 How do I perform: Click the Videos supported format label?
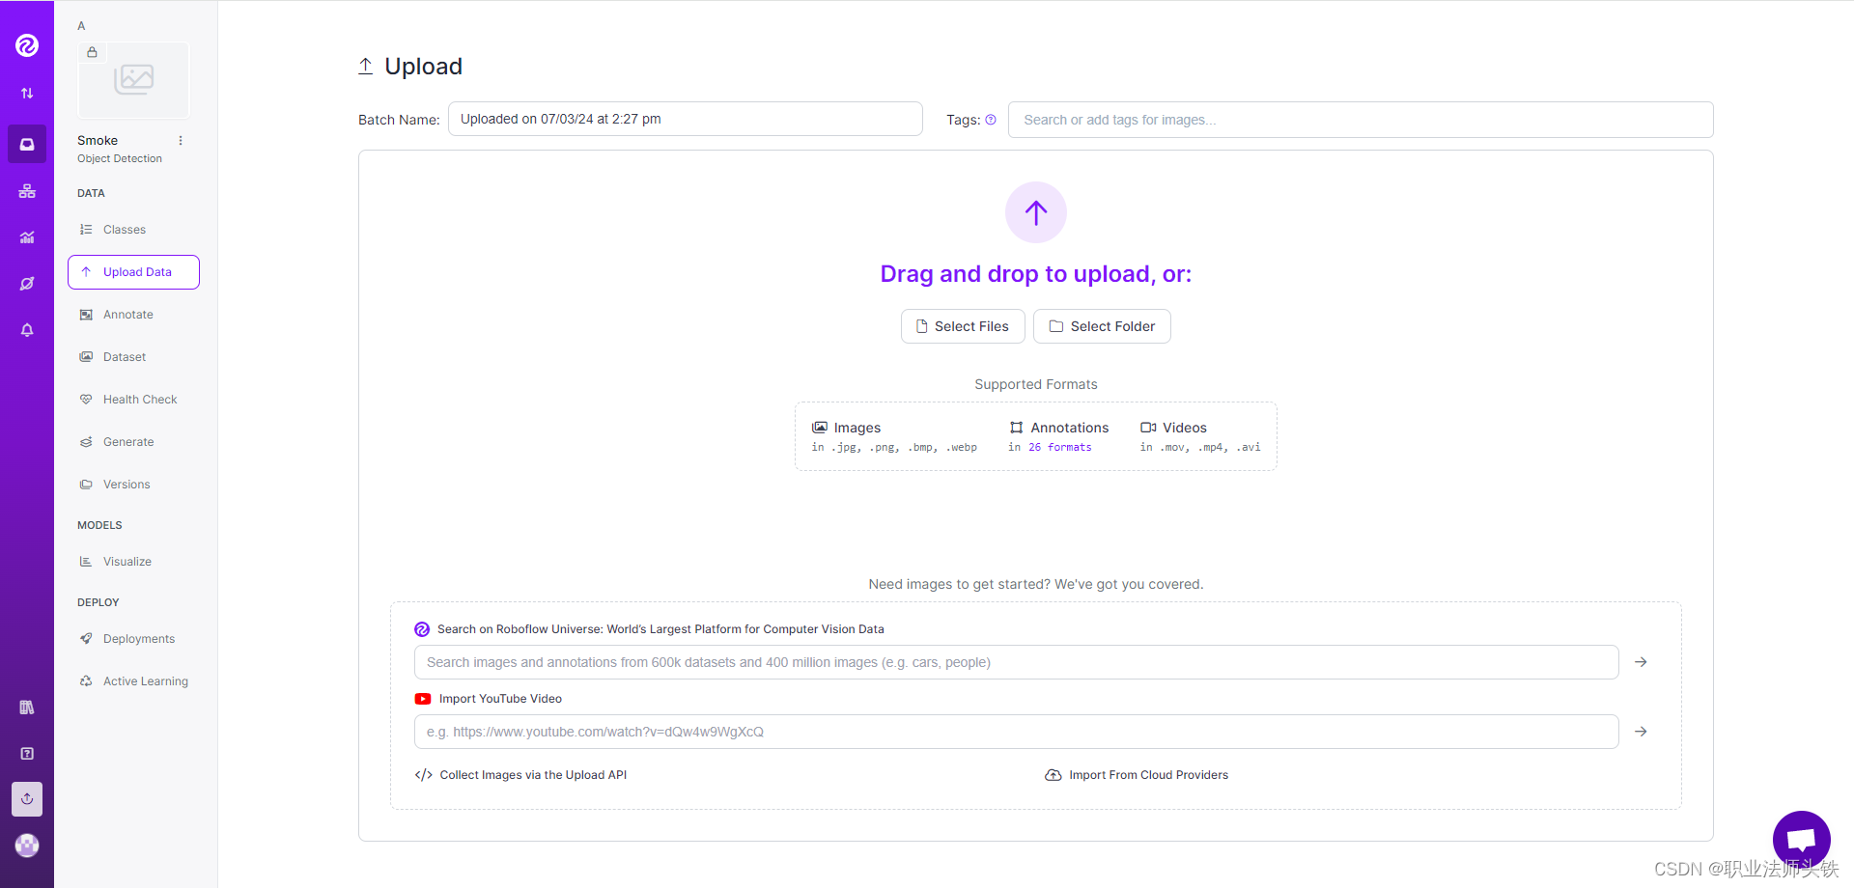pos(1185,428)
